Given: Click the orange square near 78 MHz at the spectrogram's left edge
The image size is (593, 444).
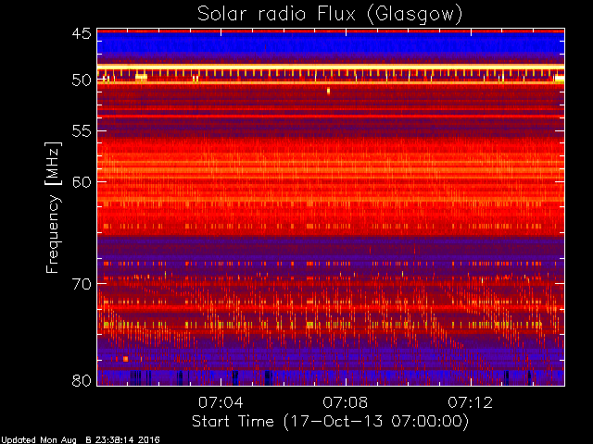Looking at the screenshot, I should point(126,359).
